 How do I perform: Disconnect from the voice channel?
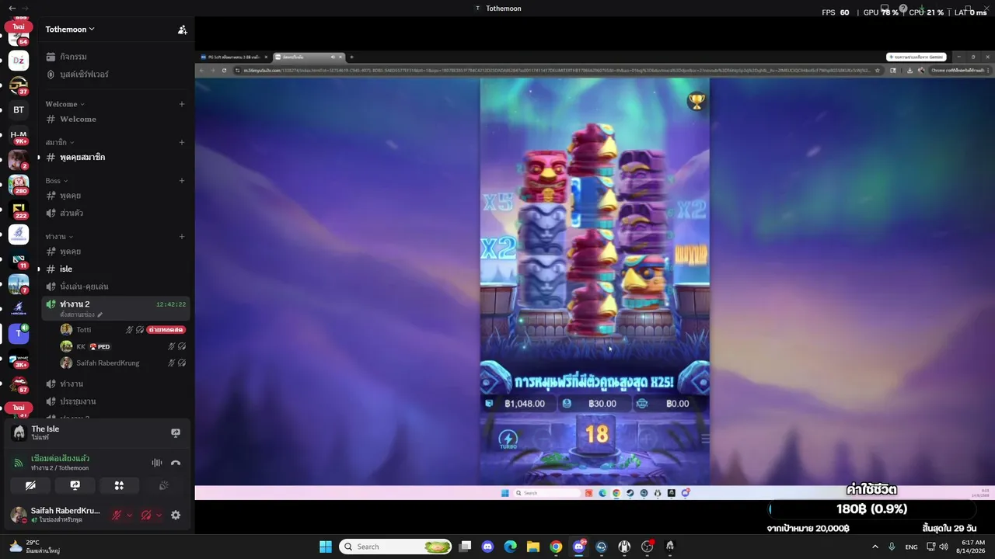point(176,463)
